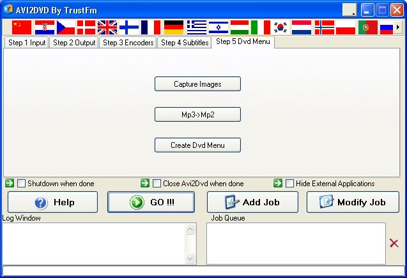Choose the South Korean flag
This screenshot has height=278, width=407.
(x=280, y=27)
